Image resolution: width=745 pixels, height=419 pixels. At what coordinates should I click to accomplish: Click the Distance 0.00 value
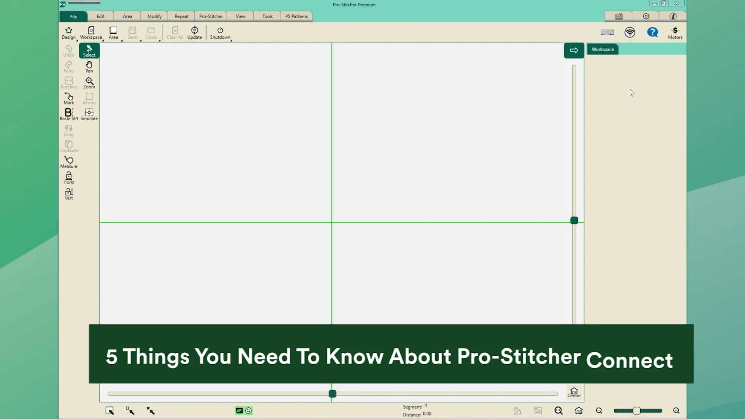point(427,414)
